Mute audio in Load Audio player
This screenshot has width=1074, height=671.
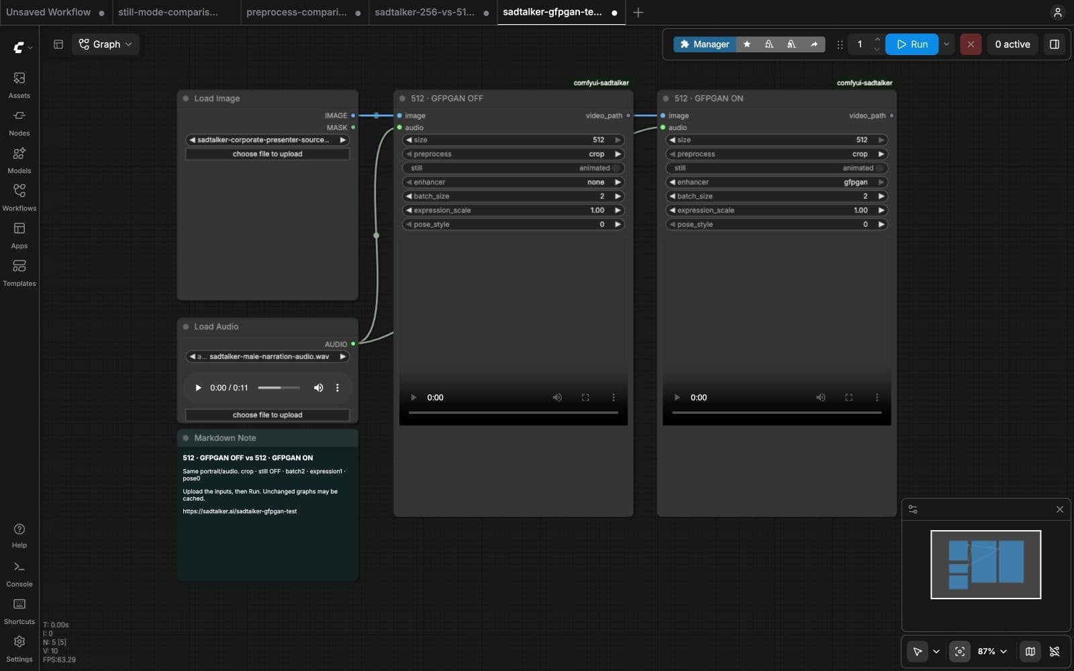(318, 388)
